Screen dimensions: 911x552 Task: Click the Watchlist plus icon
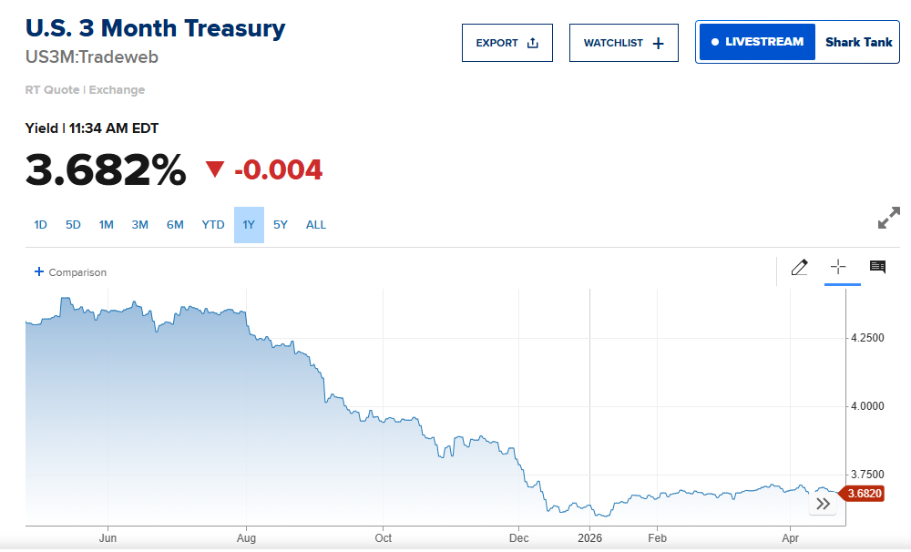(659, 43)
